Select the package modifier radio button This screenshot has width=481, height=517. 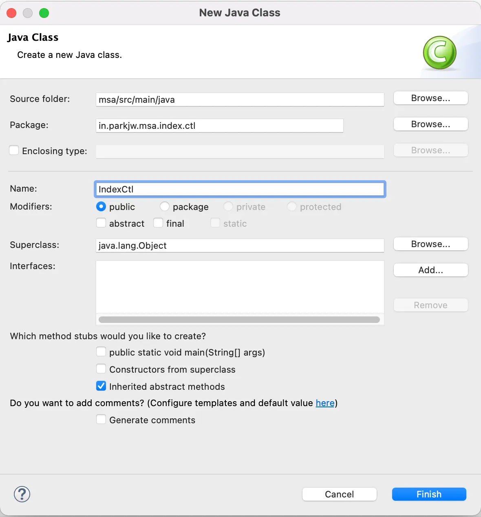[x=165, y=207]
